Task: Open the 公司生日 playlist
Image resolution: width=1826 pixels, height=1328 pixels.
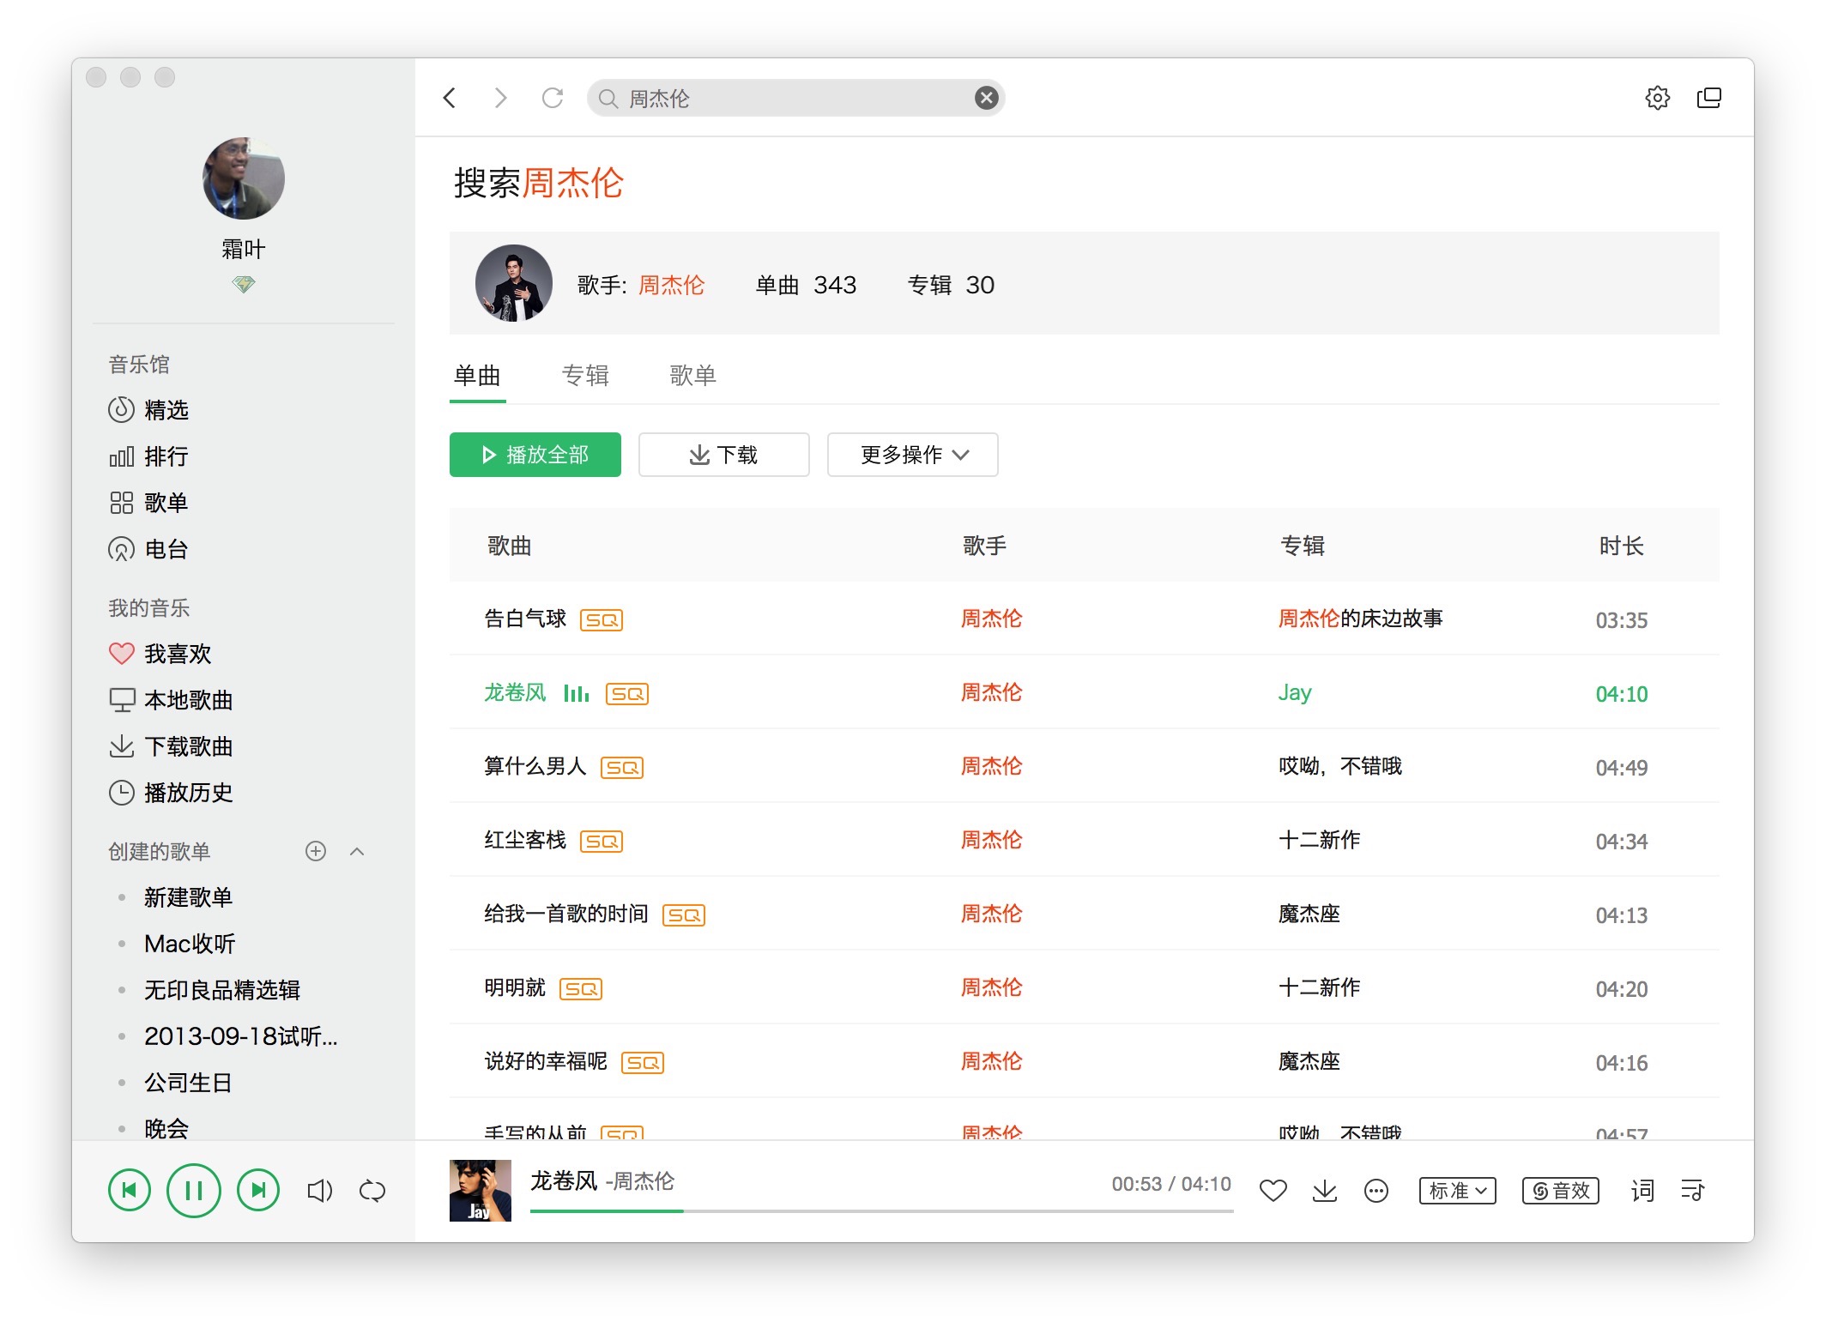Action: click(x=188, y=1083)
